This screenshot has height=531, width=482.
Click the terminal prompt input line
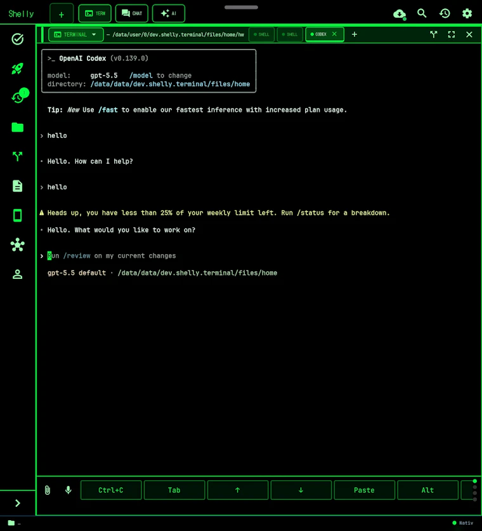[x=112, y=256]
